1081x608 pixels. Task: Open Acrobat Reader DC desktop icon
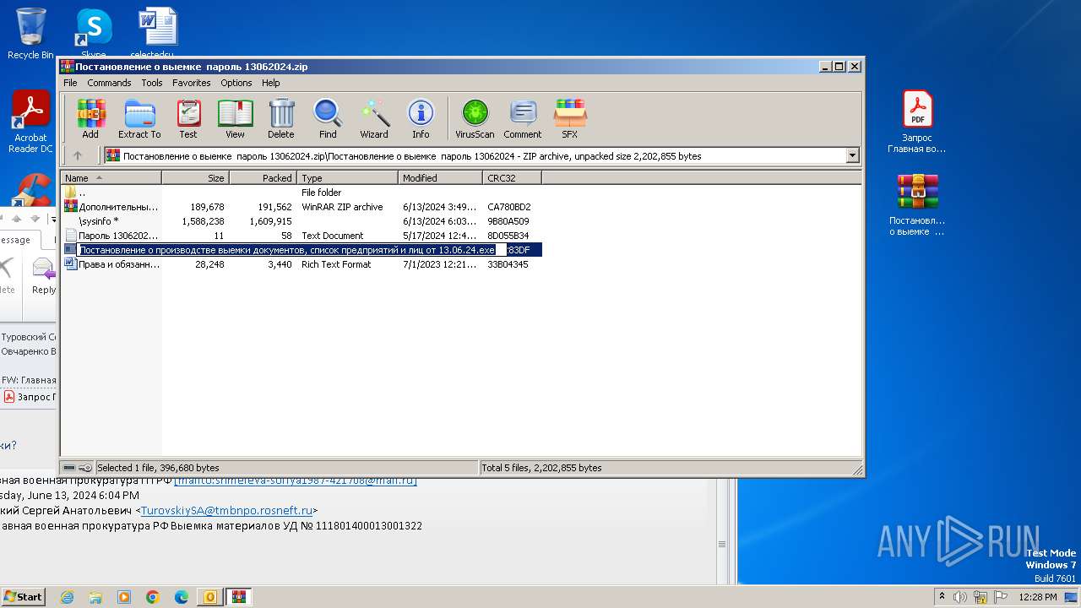tap(30, 122)
